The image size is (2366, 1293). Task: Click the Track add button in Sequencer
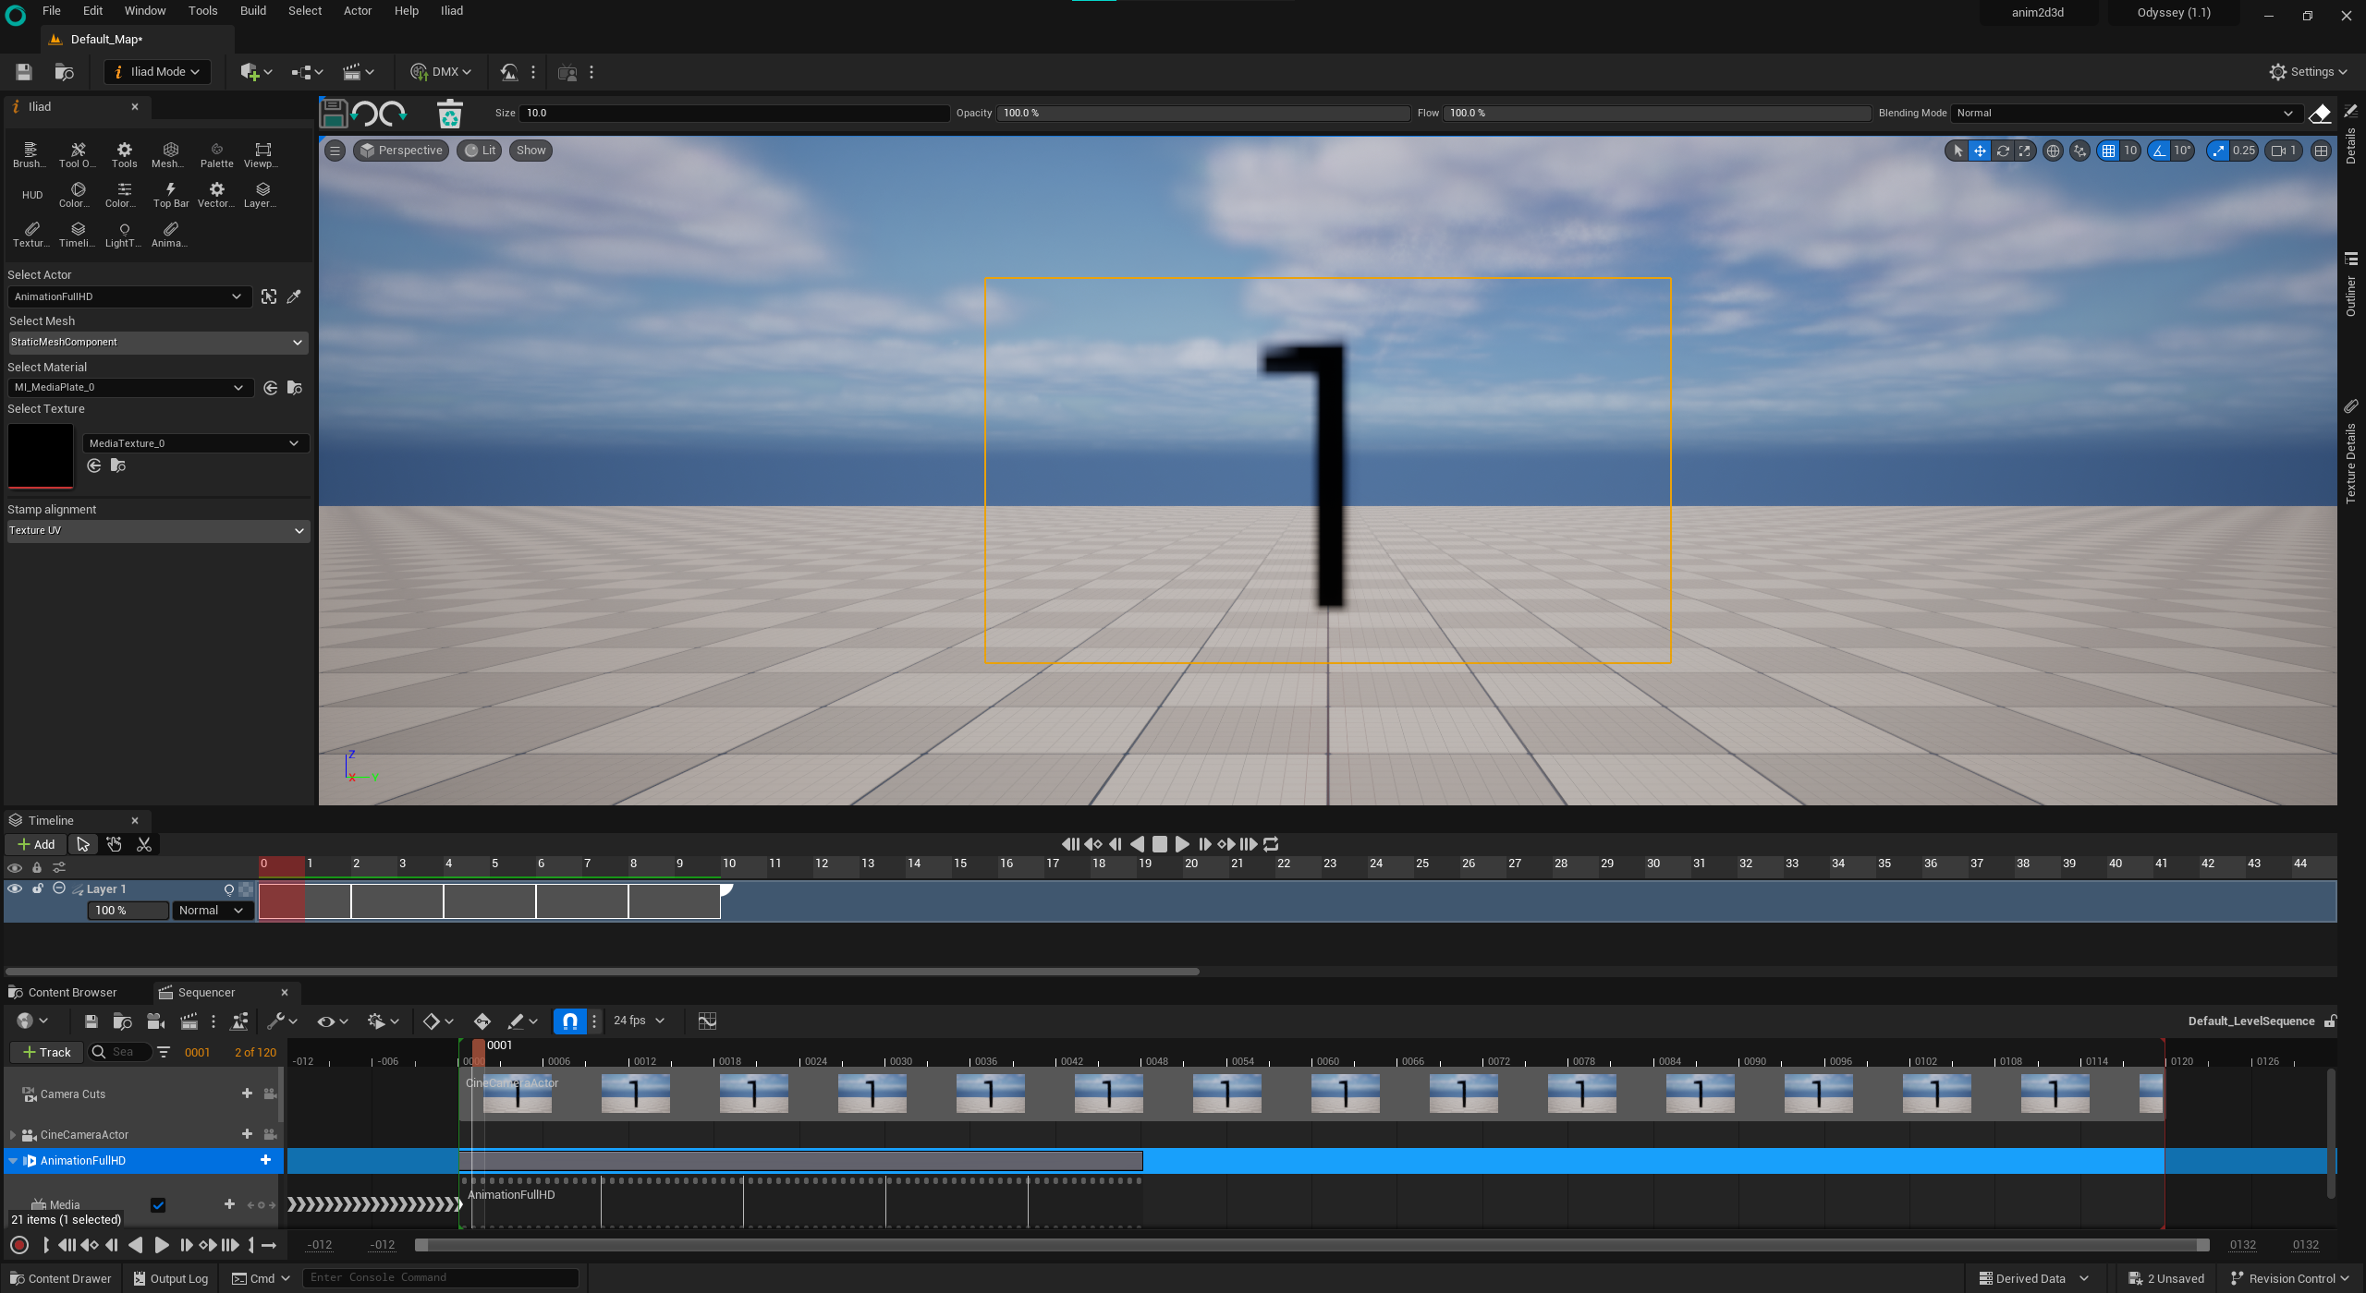pos(46,1052)
